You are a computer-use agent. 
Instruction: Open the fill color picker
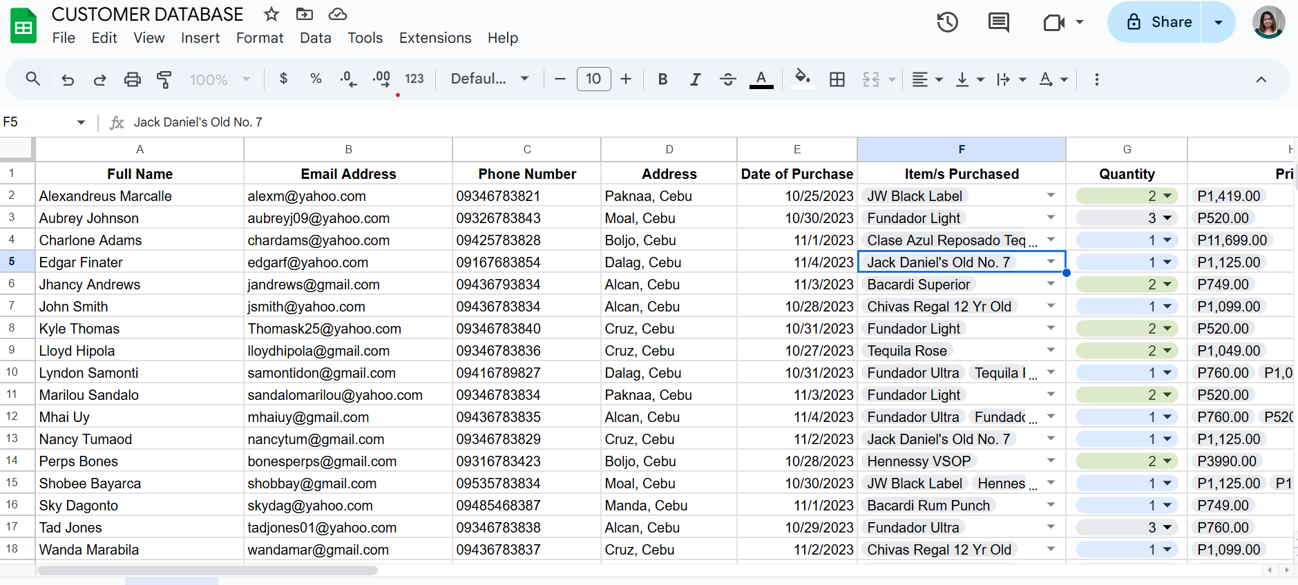point(802,78)
